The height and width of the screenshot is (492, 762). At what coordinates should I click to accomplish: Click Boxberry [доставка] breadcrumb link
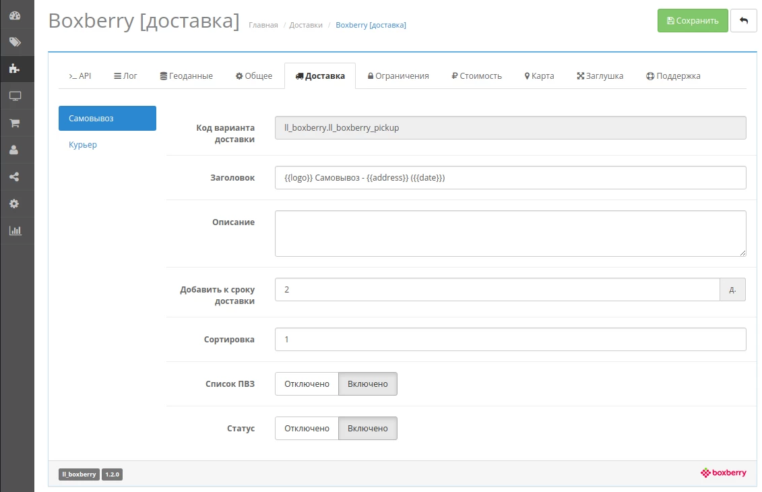[x=371, y=26]
